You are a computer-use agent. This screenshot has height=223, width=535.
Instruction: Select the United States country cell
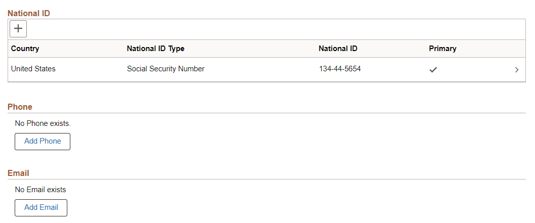click(33, 69)
